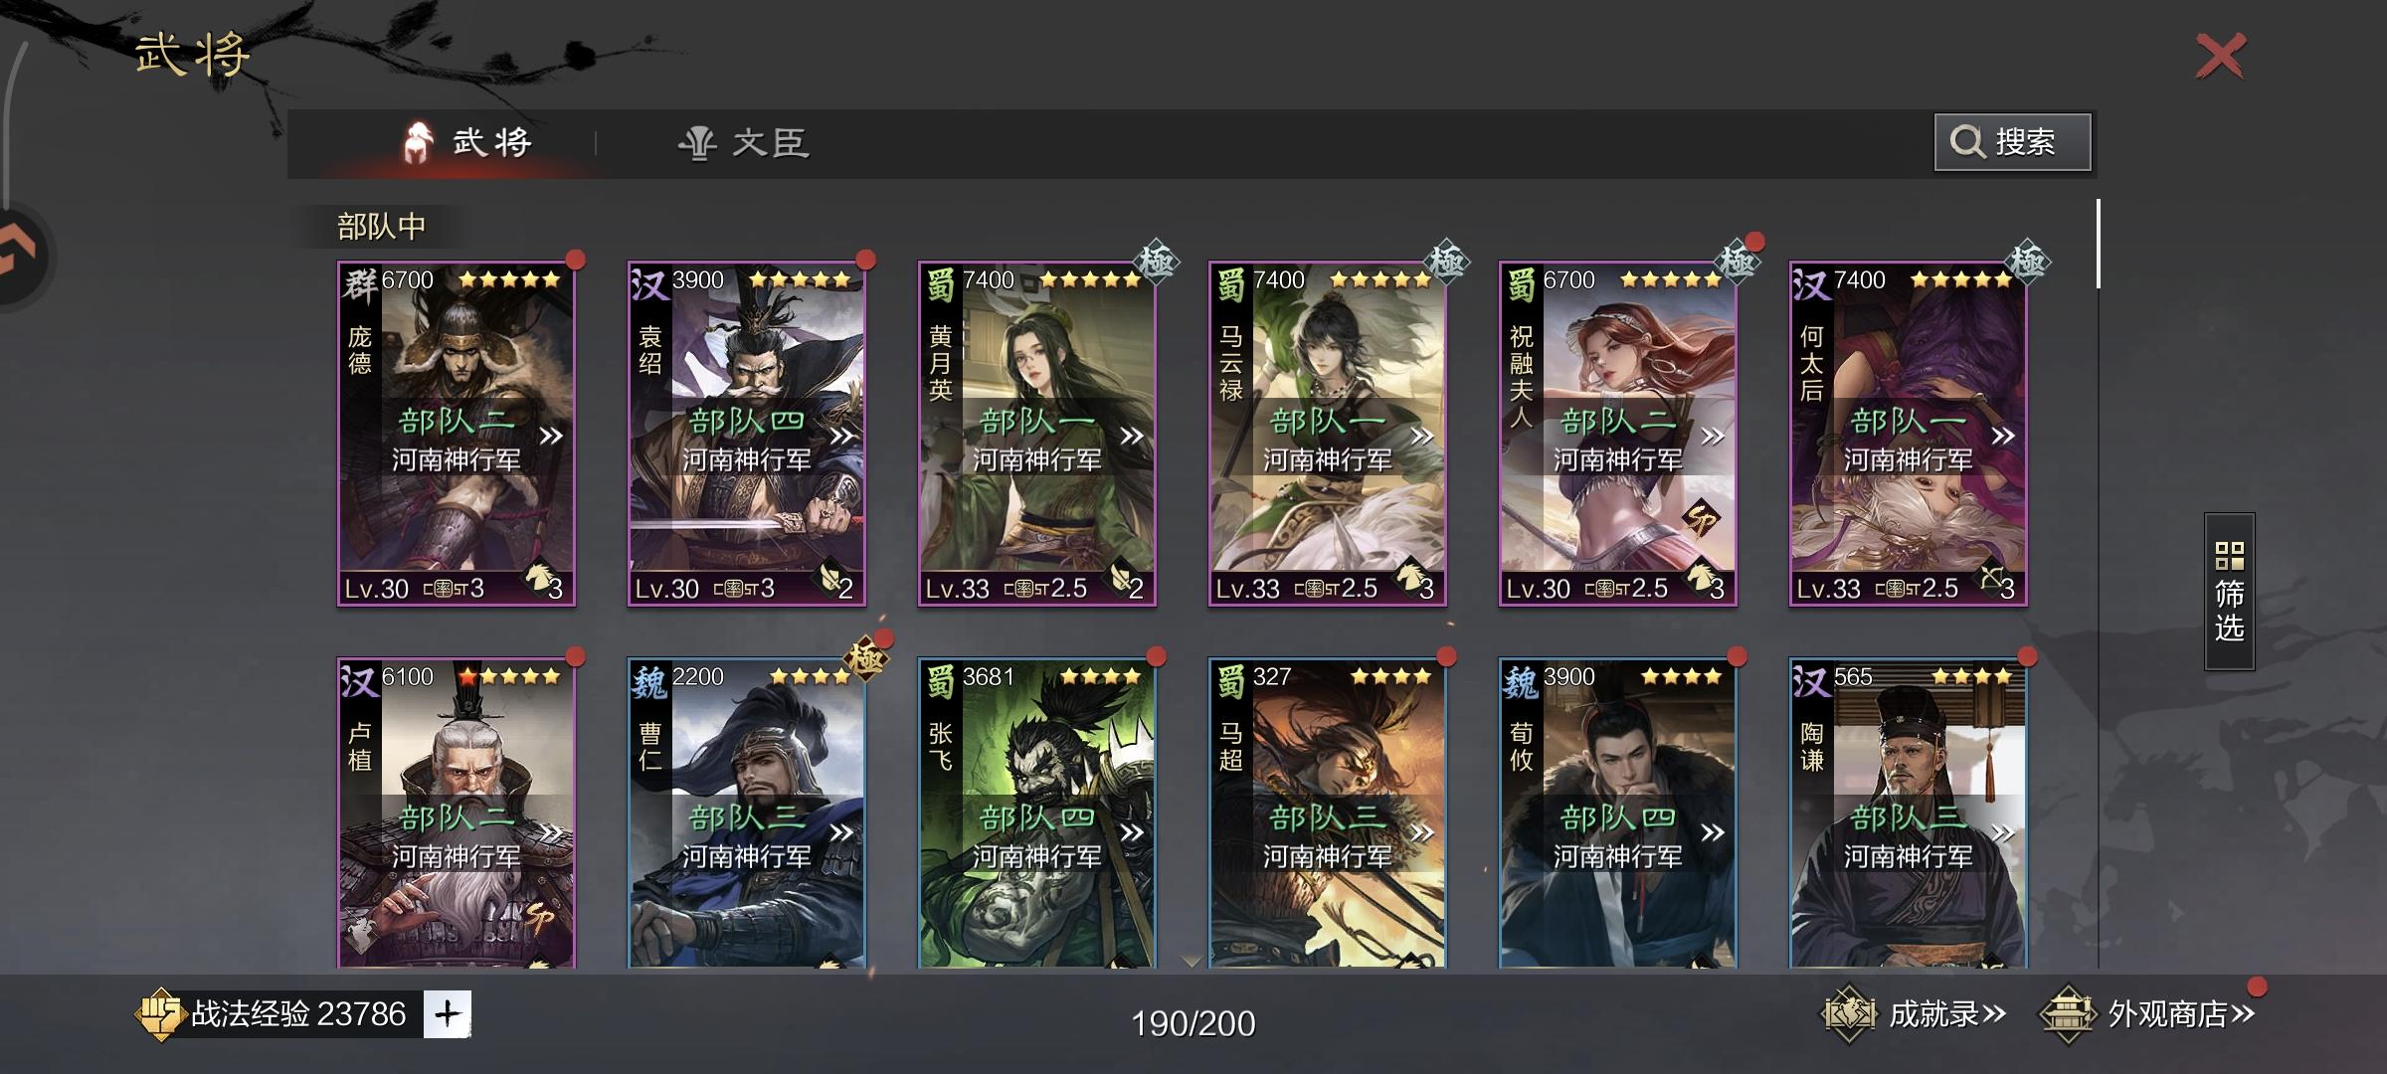Switch to the 文臣 tab

pyautogui.click(x=744, y=142)
